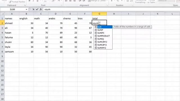Image resolution: width=180 pixels, height=101 pixels.
Task: Choose SUMIF from the autocomplete list
Action: [x=103, y=30]
